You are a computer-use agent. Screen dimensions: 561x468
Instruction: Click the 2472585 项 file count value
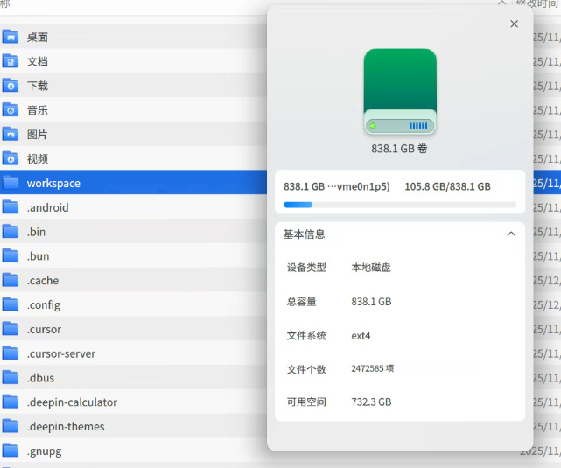pyautogui.click(x=373, y=368)
